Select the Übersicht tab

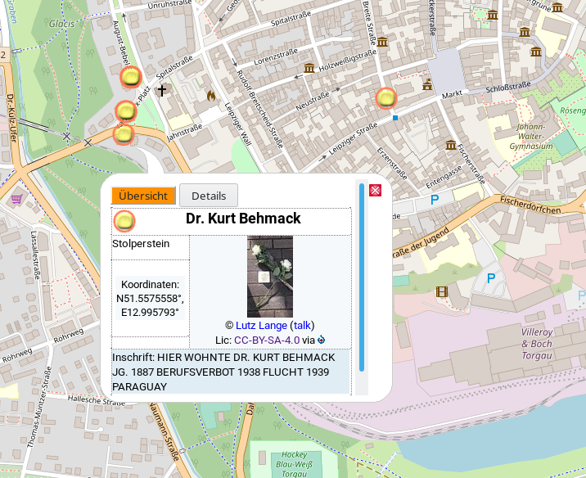143,196
